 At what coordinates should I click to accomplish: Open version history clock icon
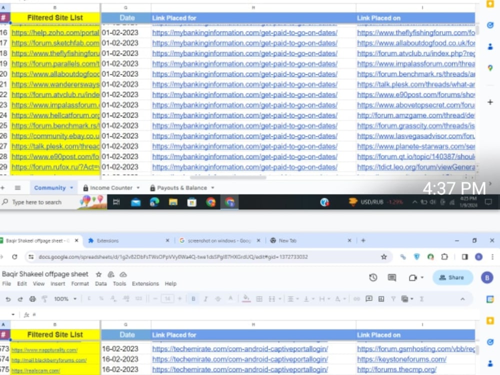tap(373, 277)
